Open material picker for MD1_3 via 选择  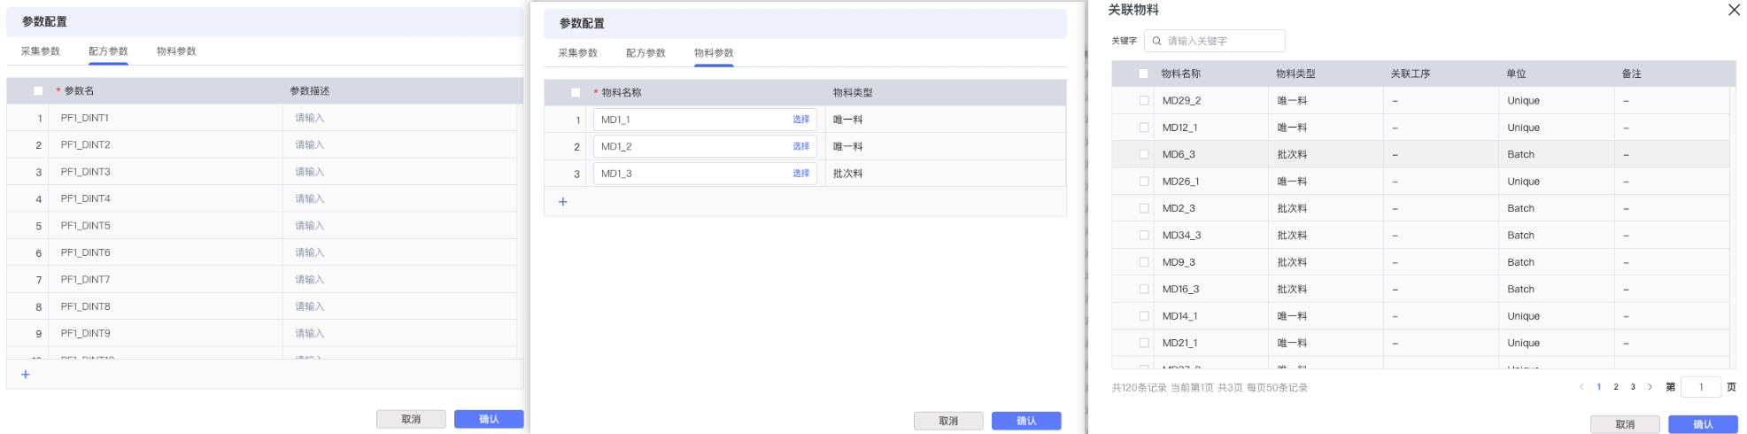(x=800, y=174)
